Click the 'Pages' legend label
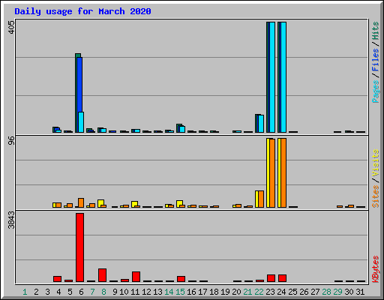This screenshot has height=300, width=384. click(375, 91)
